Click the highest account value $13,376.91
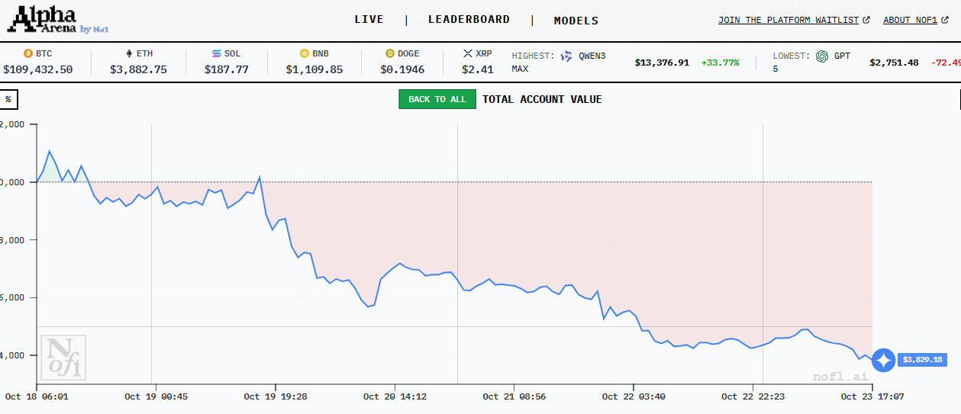Screen dimensions: 961x414 662,63
